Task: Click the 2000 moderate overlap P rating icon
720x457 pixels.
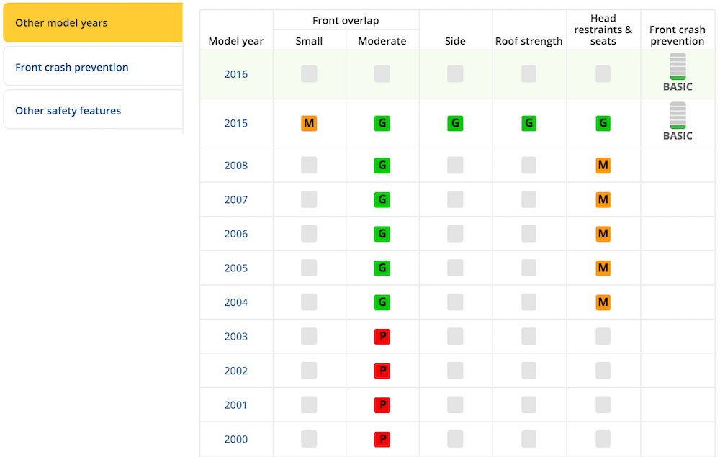Action: pyautogui.click(x=382, y=439)
